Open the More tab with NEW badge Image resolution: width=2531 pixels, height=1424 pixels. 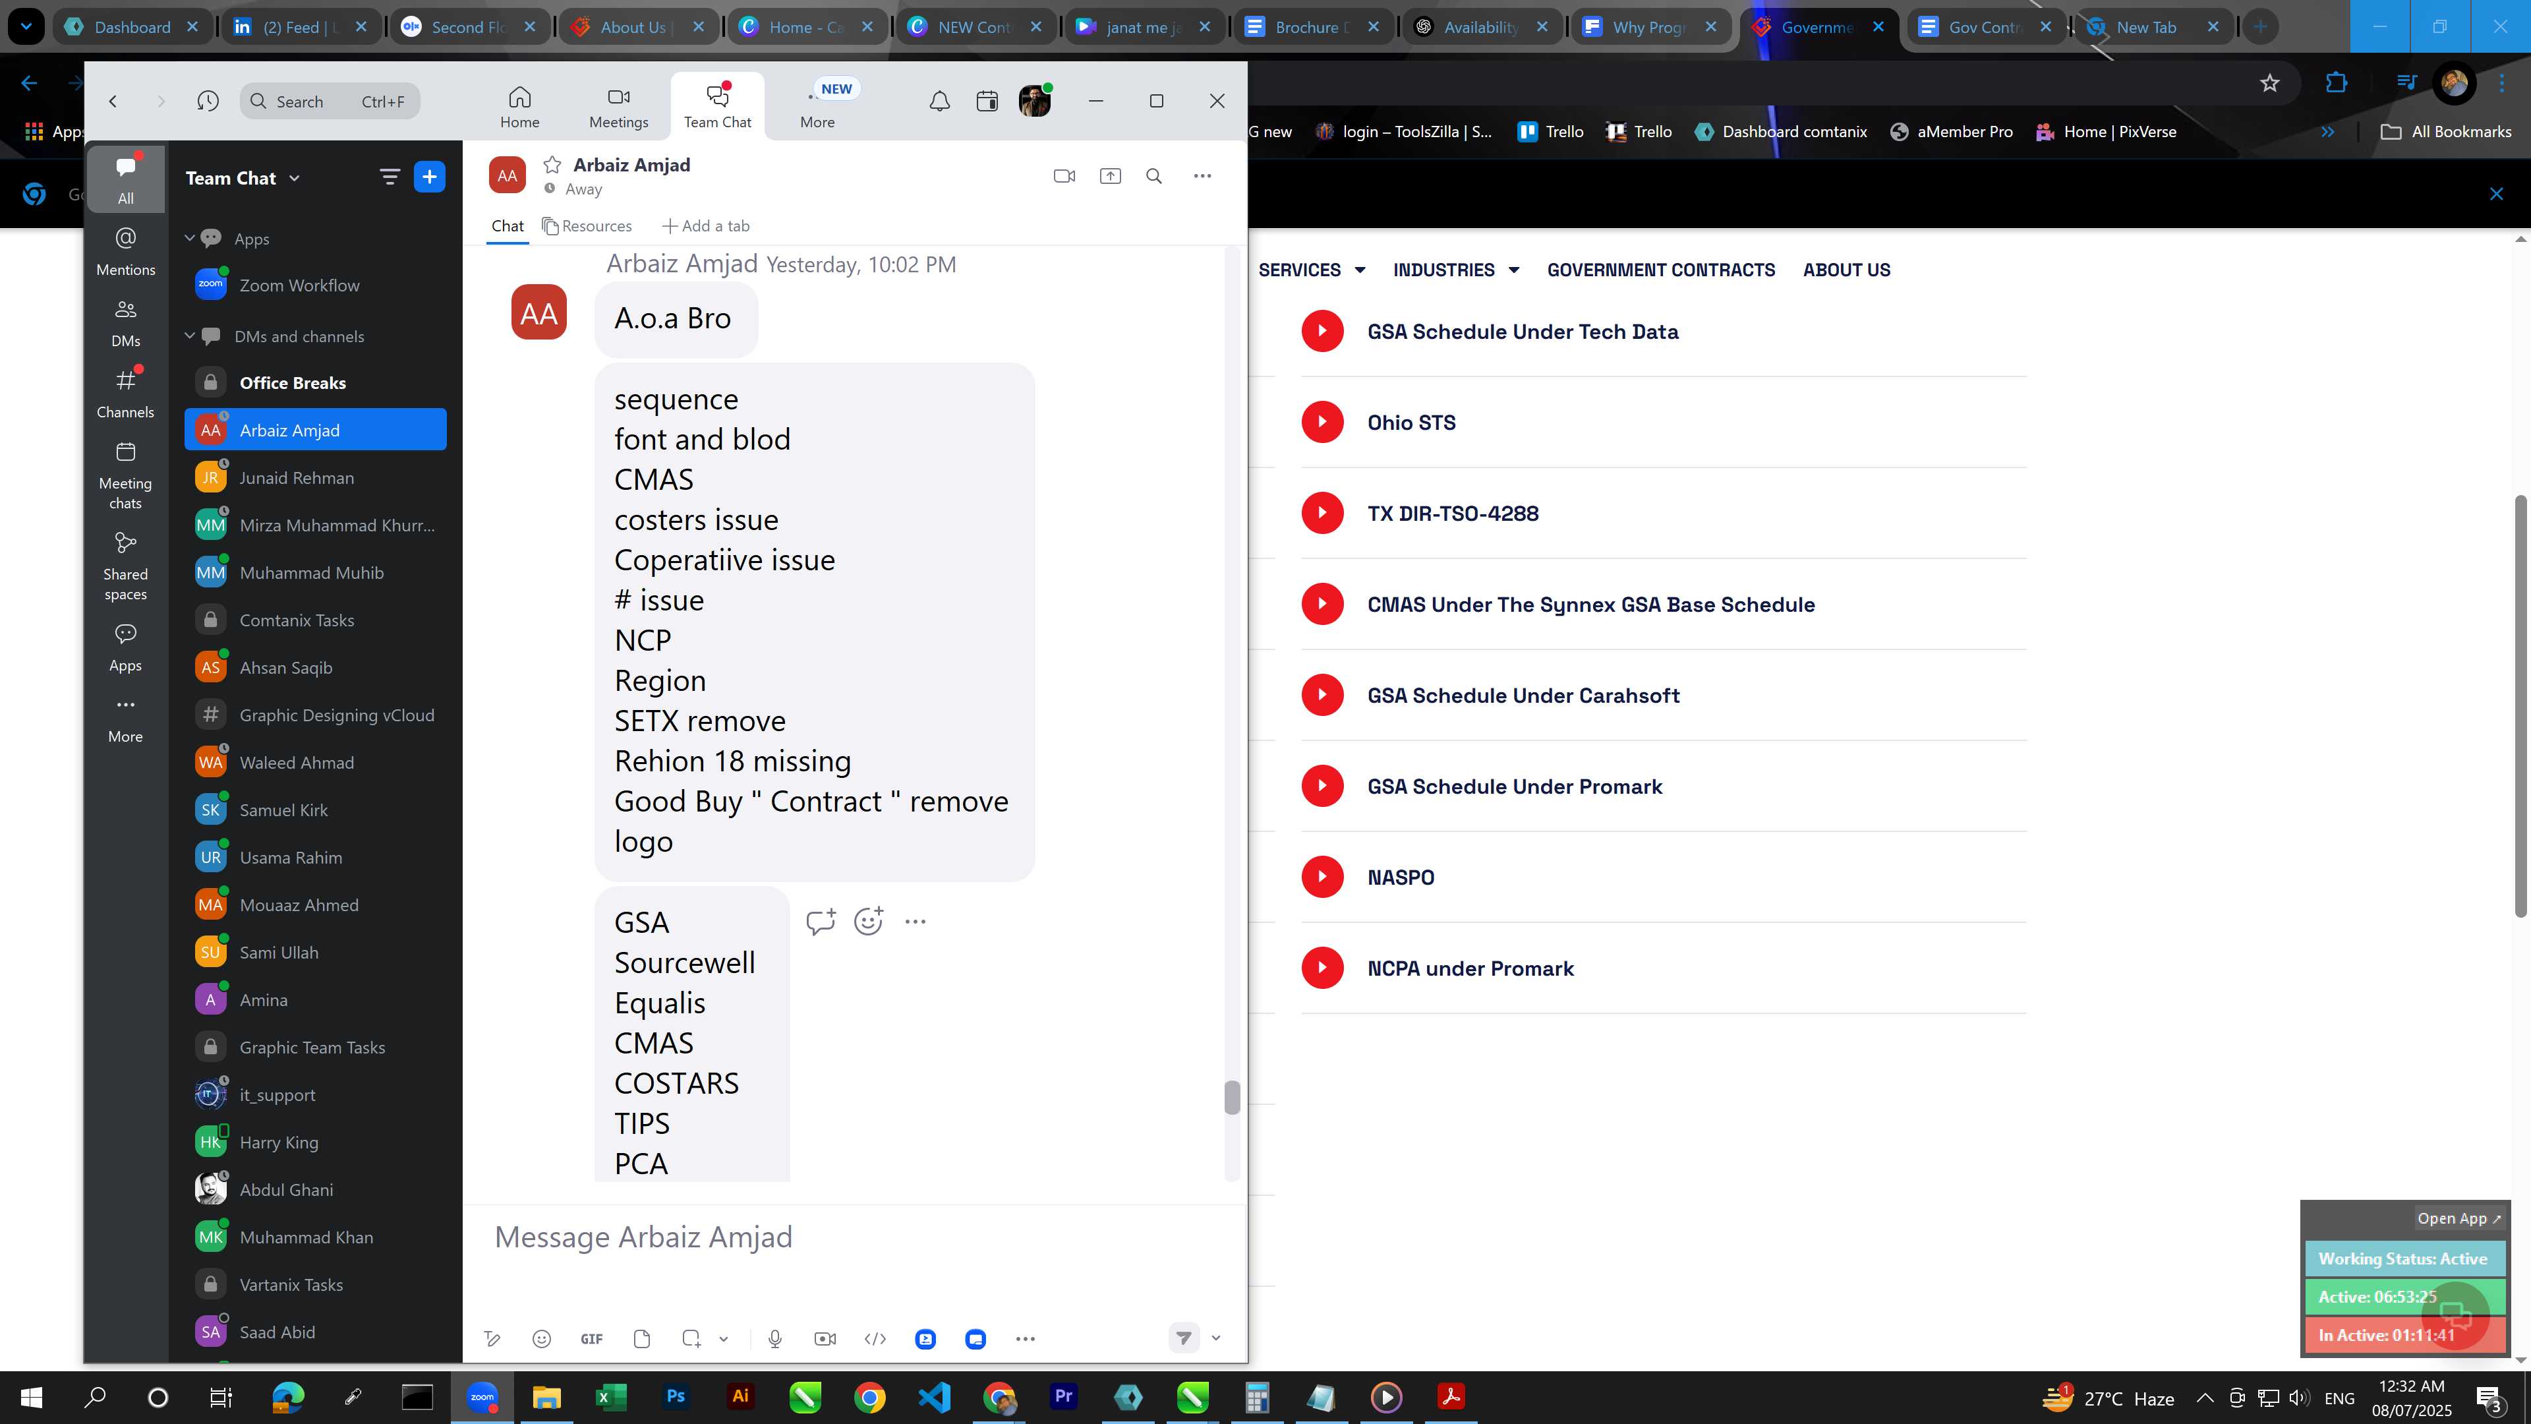819,106
